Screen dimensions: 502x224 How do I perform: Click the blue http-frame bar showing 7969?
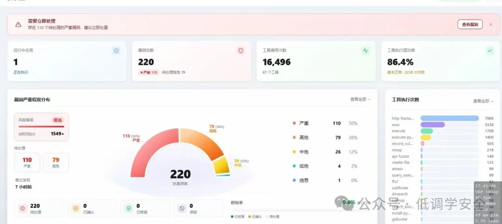(449, 118)
